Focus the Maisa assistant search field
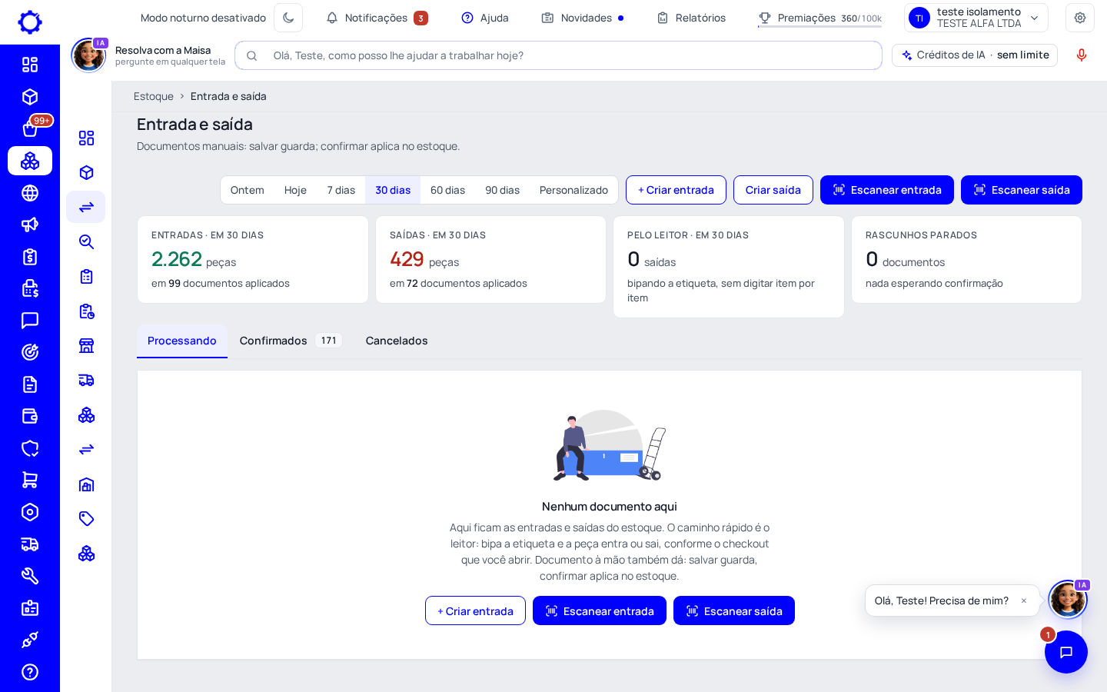Image resolution: width=1107 pixels, height=692 pixels. 558,55
